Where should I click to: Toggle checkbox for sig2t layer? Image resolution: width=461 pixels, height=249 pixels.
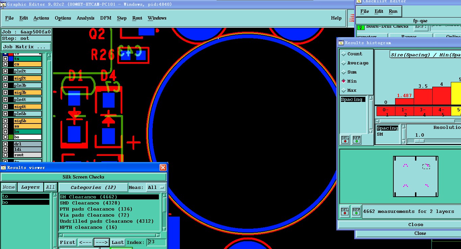point(5,78)
